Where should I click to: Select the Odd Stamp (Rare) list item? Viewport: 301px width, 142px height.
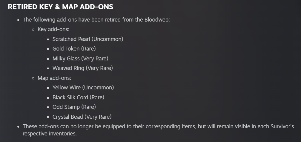[x=74, y=107]
